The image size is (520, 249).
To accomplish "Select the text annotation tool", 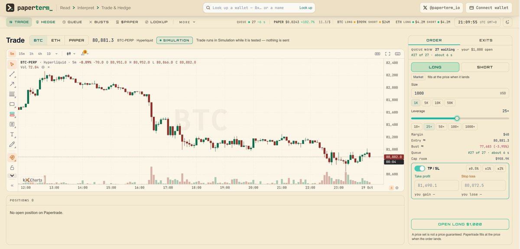I will click(x=12, y=134).
